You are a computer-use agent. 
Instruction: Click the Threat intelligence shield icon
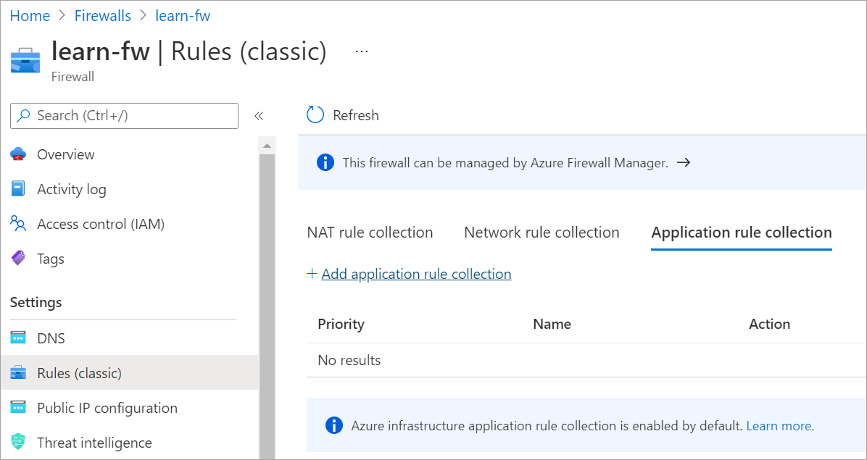(18, 443)
